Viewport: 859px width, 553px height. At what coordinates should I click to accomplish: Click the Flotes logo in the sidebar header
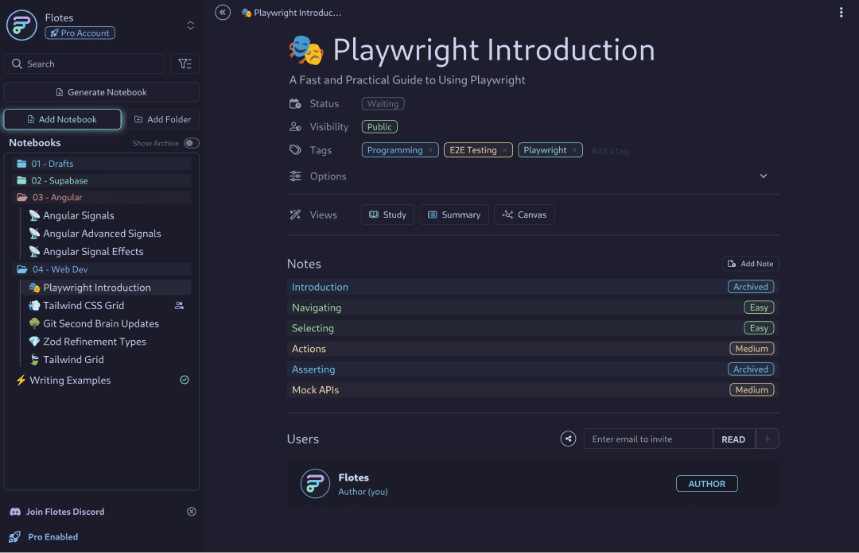pyautogui.click(x=22, y=25)
